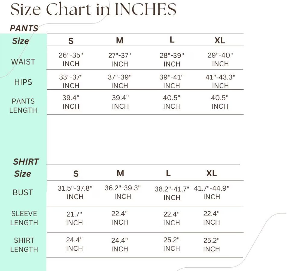The image size is (287, 271).
Task: Select the shirt size M column header
Action: tap(121, 173)
